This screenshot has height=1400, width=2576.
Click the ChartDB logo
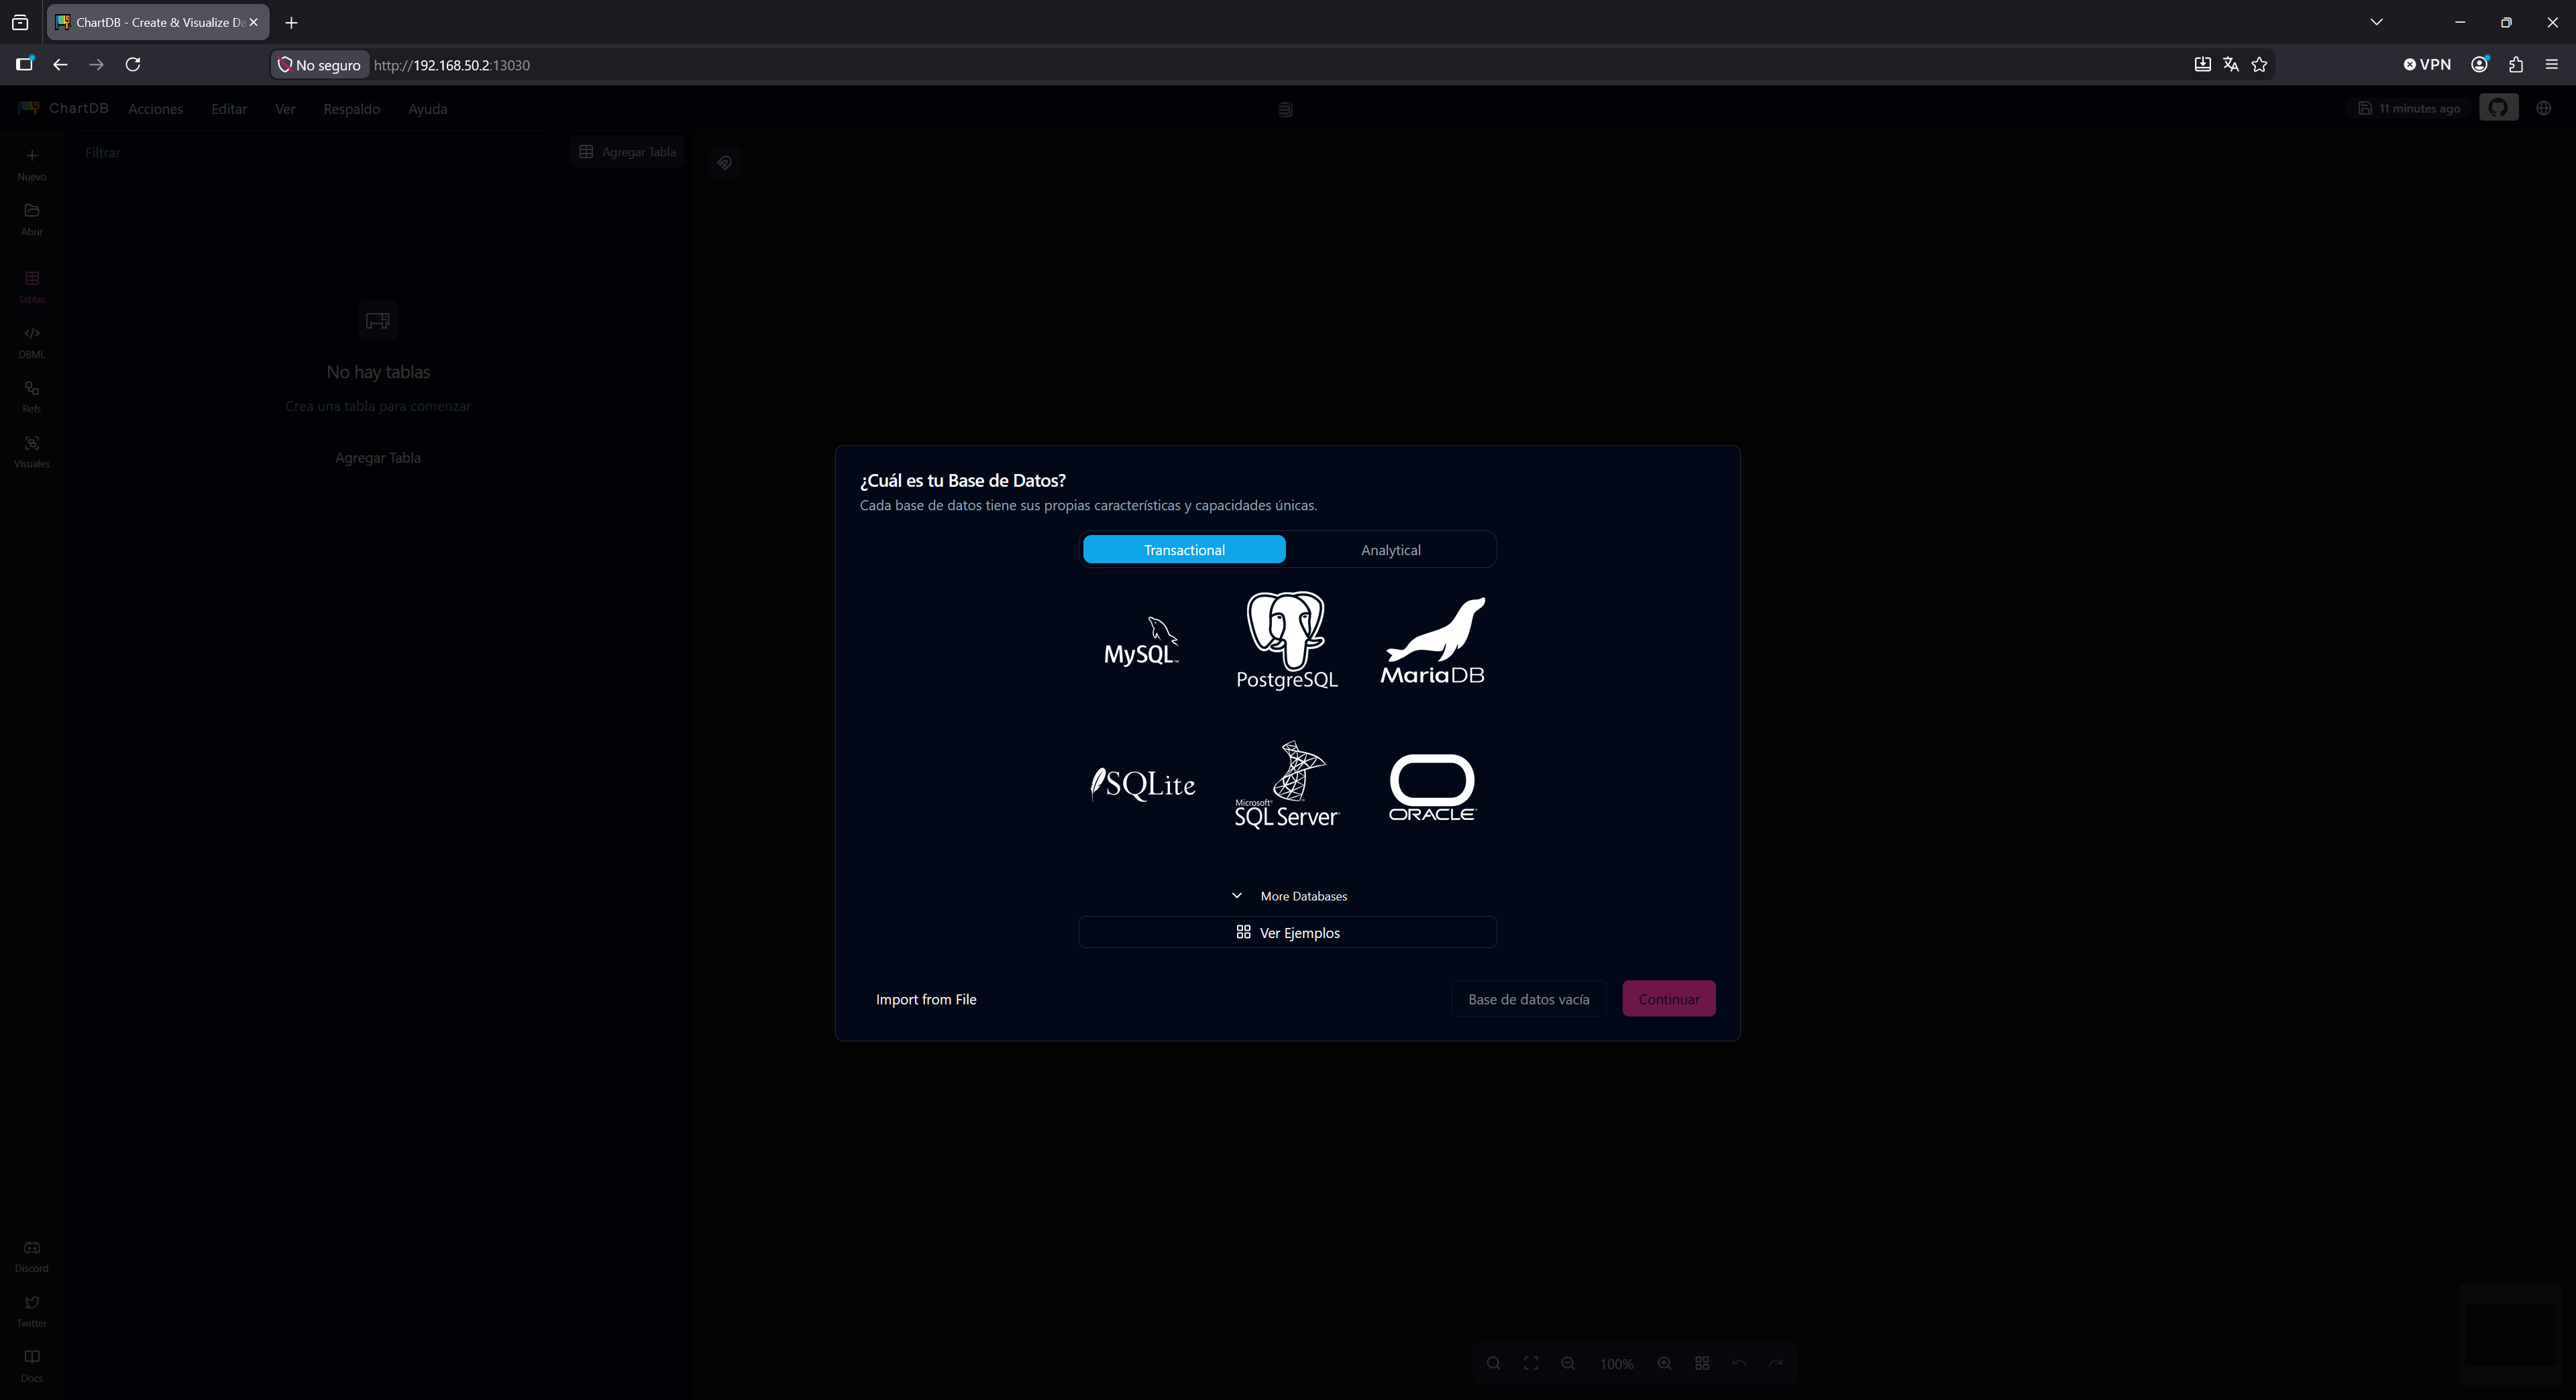tap(62, 108)
